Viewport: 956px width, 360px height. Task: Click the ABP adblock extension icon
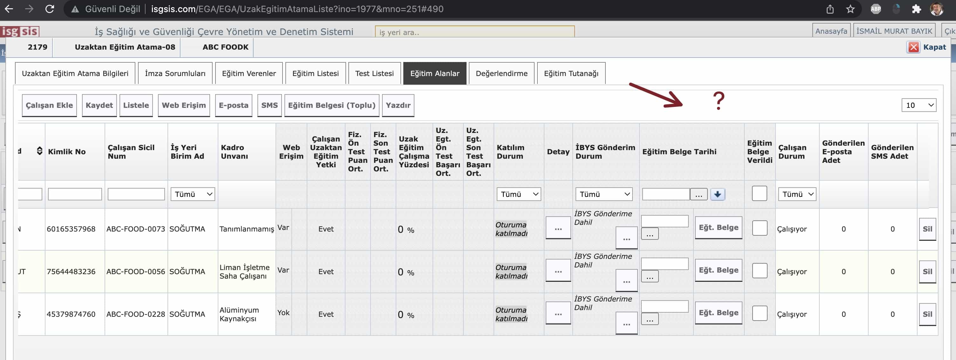(x=876, y=9)
